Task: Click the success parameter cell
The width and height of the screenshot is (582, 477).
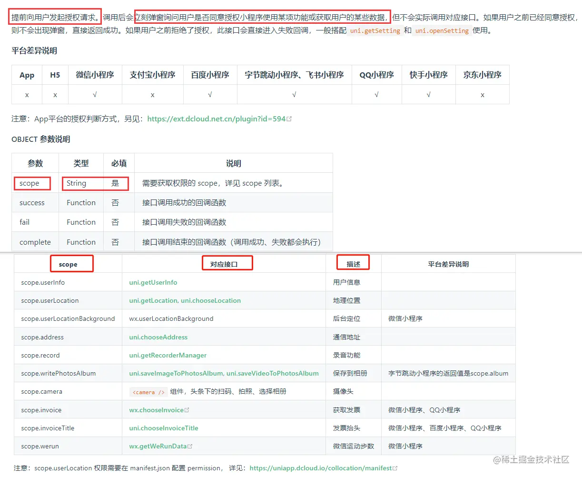Action: click(x=35, y=203)
